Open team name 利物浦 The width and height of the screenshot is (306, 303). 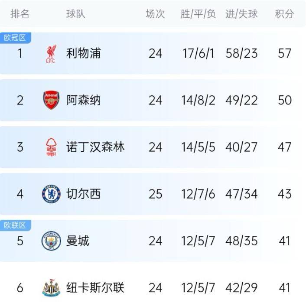[83, 53]
